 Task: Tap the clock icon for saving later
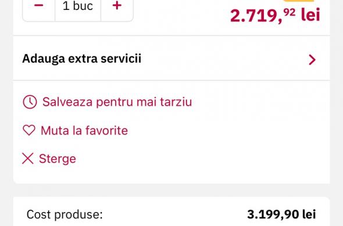tap(30, 102)
